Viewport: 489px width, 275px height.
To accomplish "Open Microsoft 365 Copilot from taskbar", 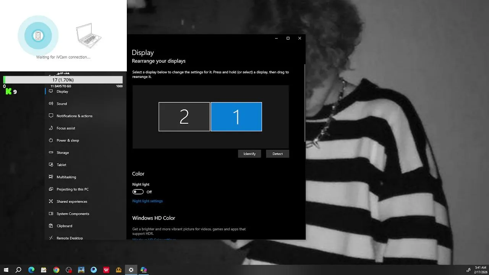I will [x=144, y=270].
